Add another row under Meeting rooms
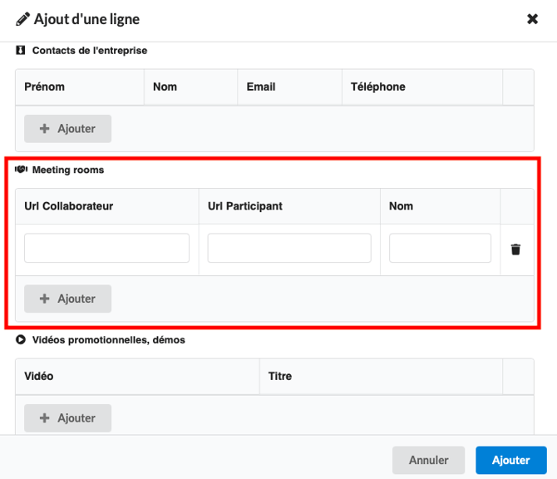The height and width of the screenshot is (479, 557). pyautogui.click(x=67, y=299)
